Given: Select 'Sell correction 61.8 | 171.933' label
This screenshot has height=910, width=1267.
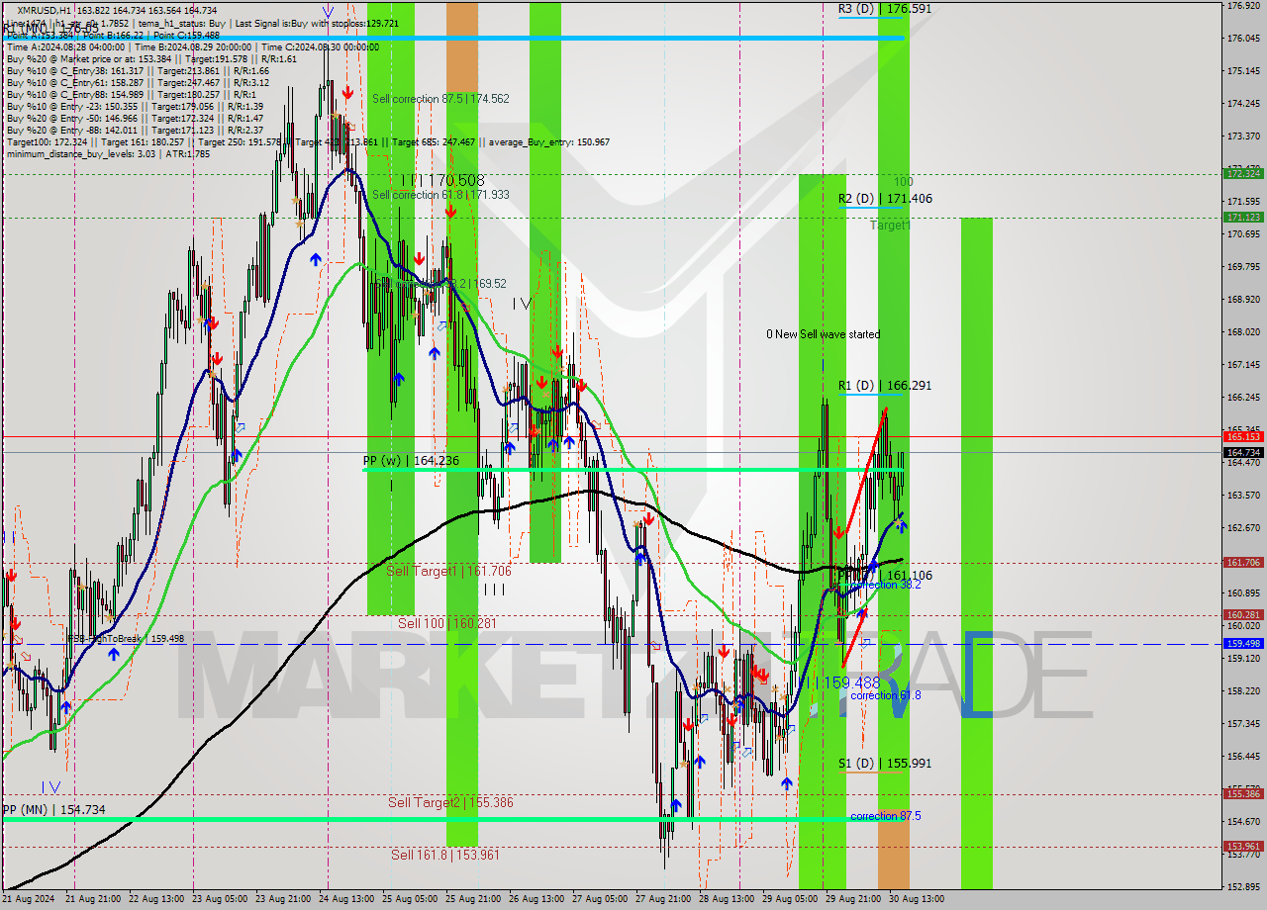Looking at the screenshot, I should click(x=440, y=195).
